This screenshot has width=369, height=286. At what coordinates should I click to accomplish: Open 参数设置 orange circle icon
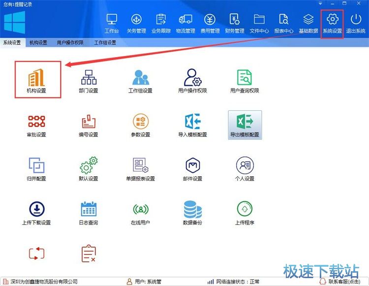(x=141, y=126)
